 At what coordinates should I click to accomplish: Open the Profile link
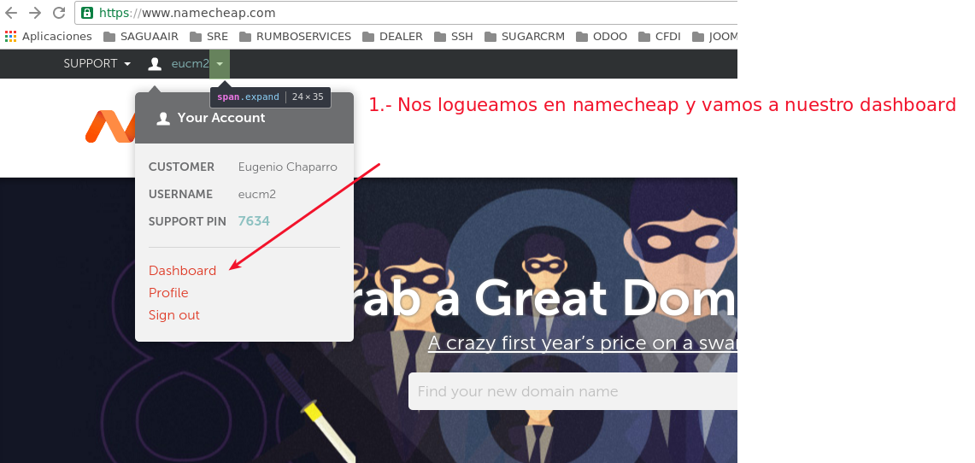point(168,293)
